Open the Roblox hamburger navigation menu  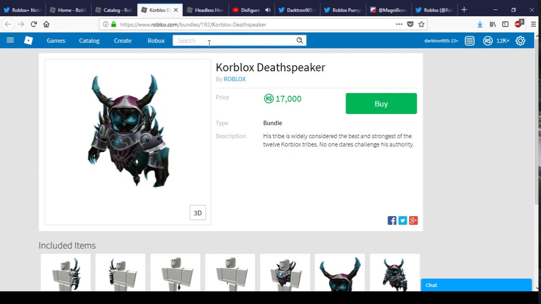coord(10,41)
